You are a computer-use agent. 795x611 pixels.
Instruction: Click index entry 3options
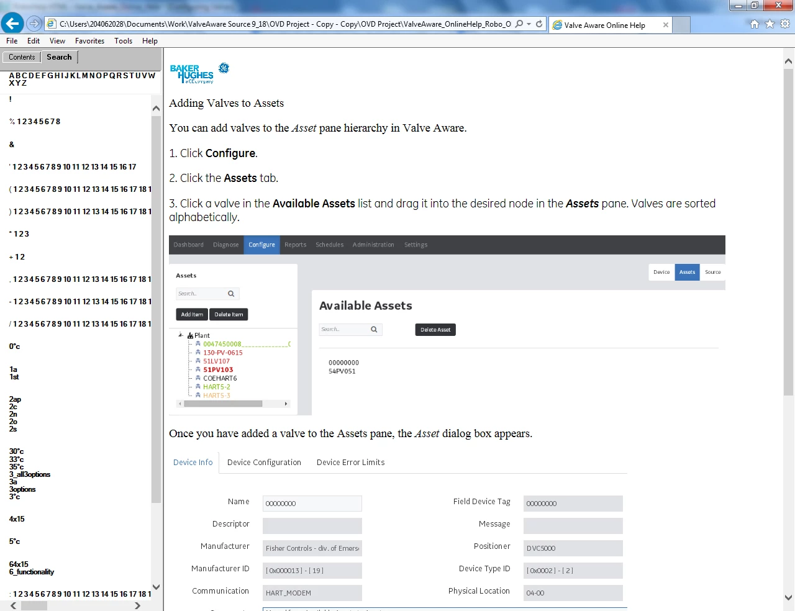22,489
